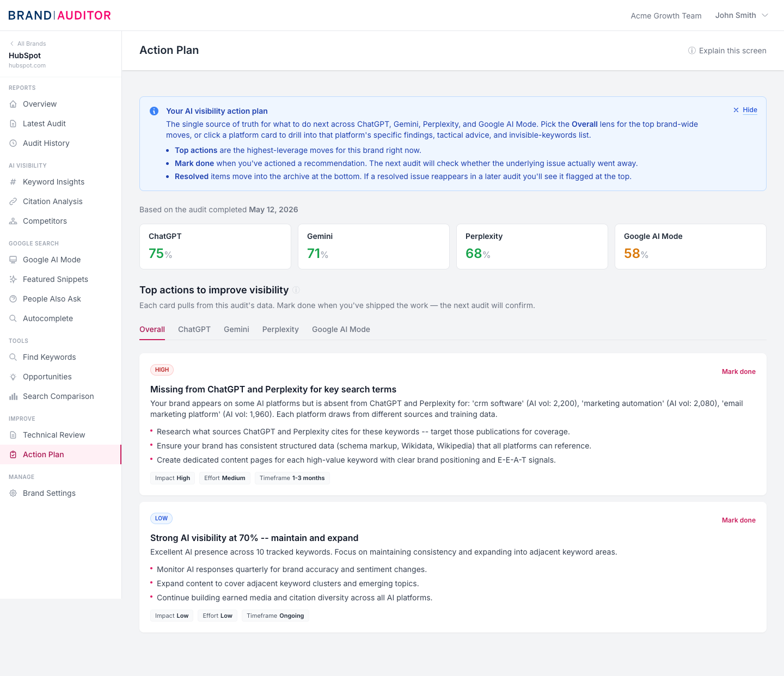The height and width of the screenshot is (676, 784).
Task: Click the Impact High tag
Action: 173,478
